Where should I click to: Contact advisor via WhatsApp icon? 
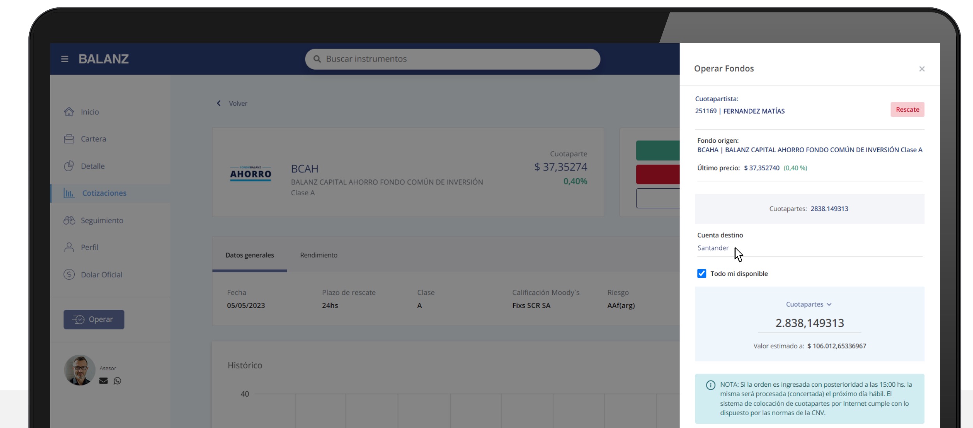(x=117, y=381)
